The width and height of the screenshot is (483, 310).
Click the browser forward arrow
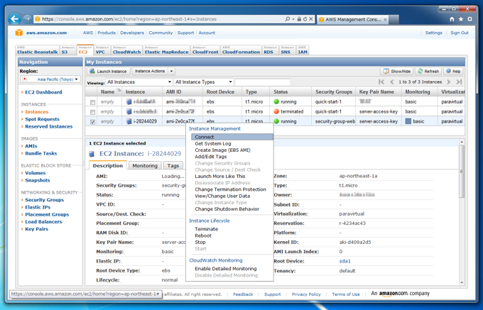tap(27, 19)
